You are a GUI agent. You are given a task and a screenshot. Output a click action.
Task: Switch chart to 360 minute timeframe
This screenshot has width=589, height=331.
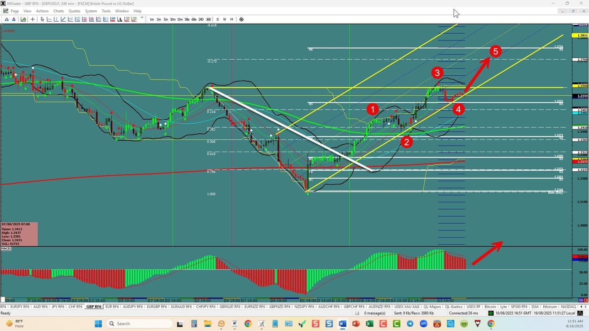[209, 19]
